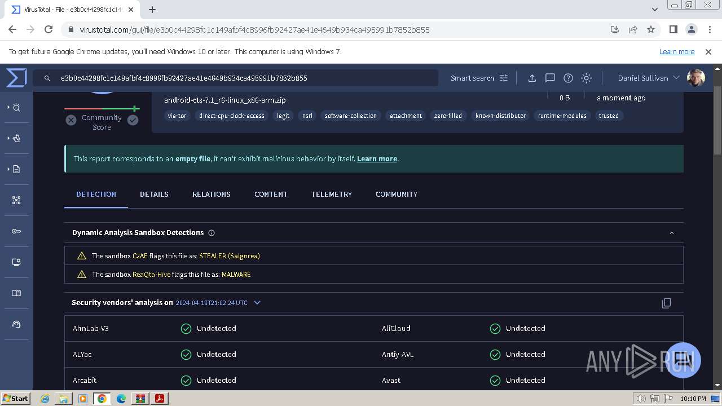Click the runtime-modules tag
This screenshot has width=722, height=406.
point(562,116)
